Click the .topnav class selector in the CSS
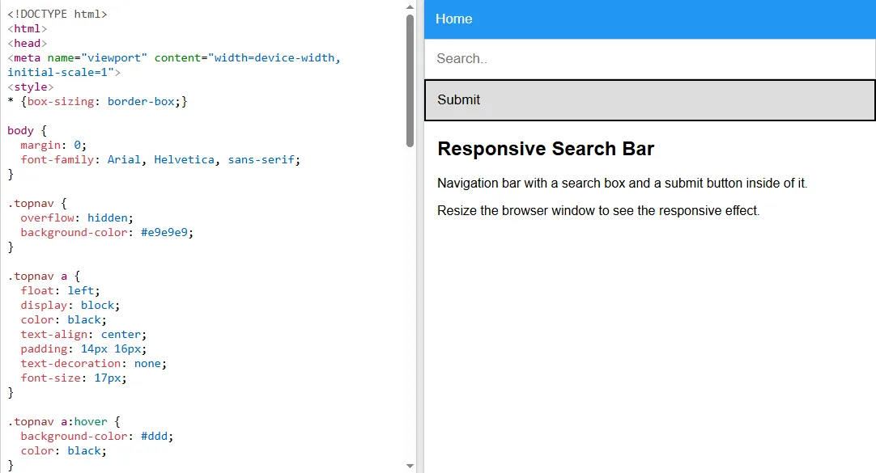This screenshot has height=473, width=876. (x=30, y=203)
